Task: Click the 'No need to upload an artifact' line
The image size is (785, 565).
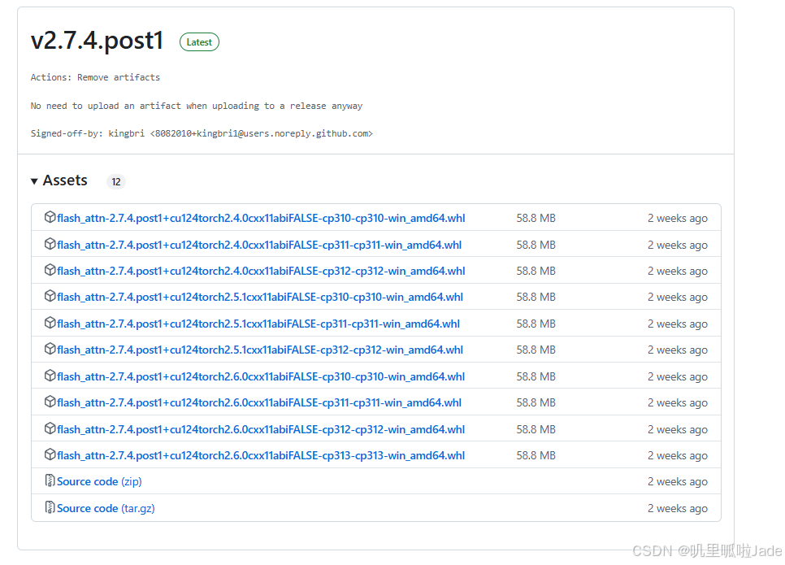Action: pyautogui.click(x=197, y=106)
